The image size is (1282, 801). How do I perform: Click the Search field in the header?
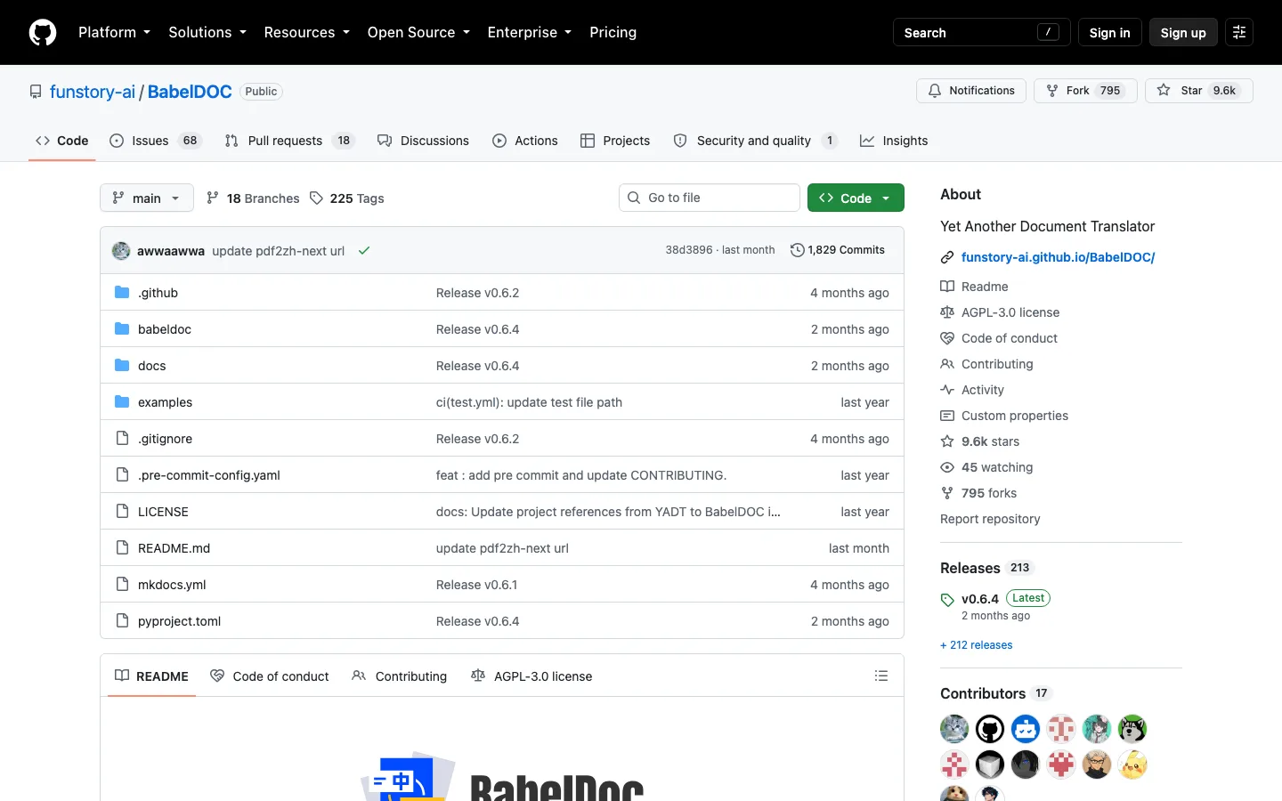(x=982, y=32)
